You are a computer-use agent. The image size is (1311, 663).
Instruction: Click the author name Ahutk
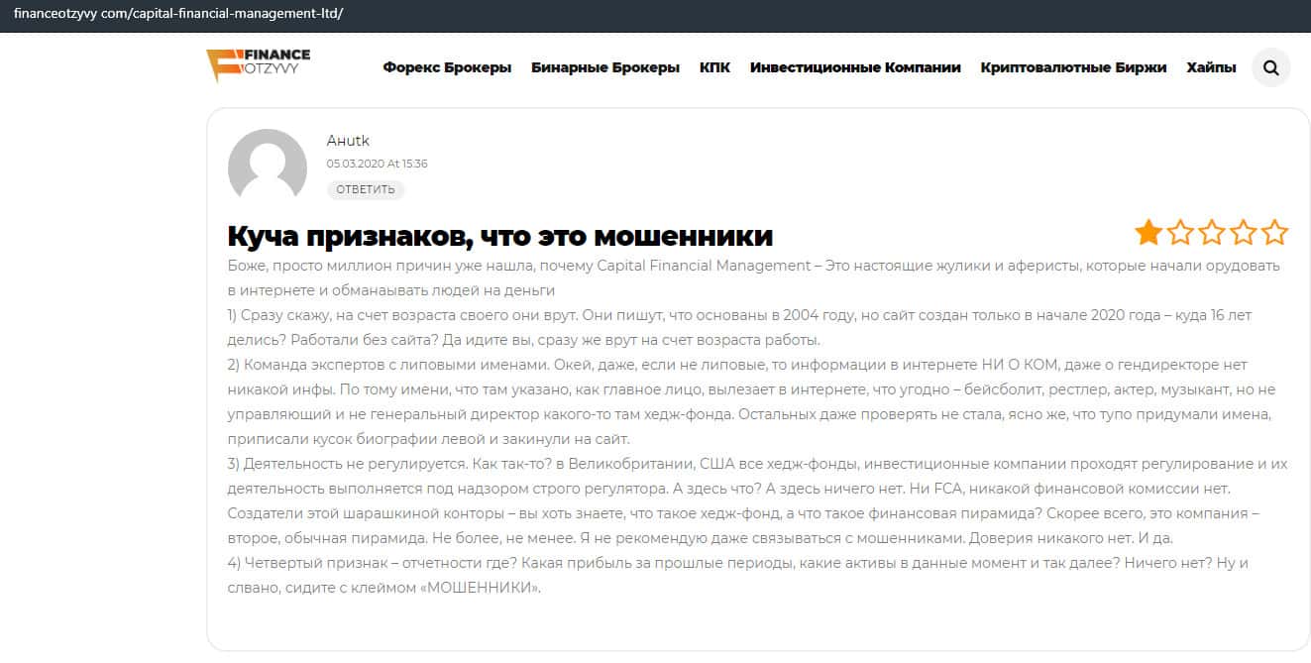pos(348,141)
